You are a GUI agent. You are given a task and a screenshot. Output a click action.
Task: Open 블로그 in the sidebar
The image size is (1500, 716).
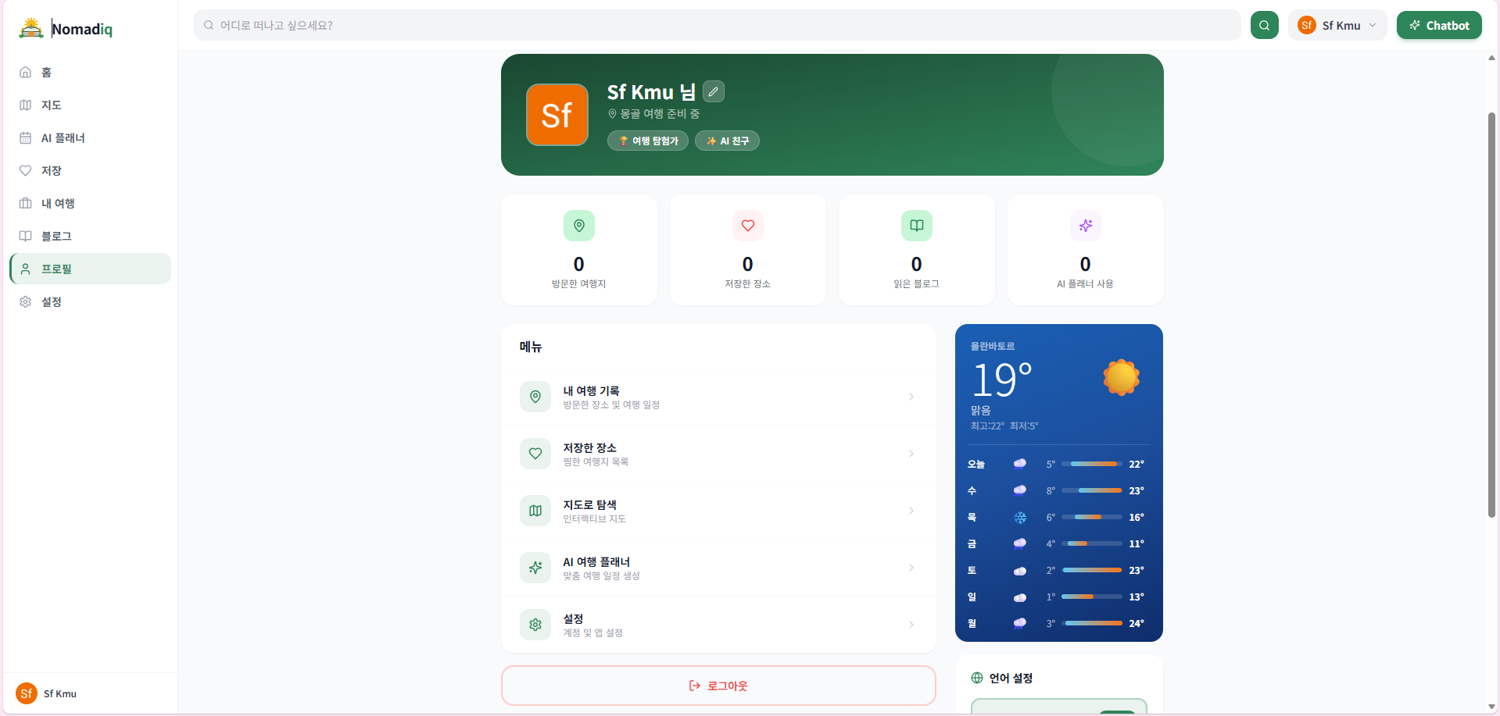tap(90, 236)
